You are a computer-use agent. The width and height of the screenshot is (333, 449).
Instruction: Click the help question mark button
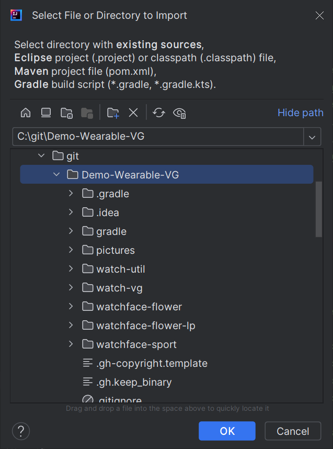point(20,431)
